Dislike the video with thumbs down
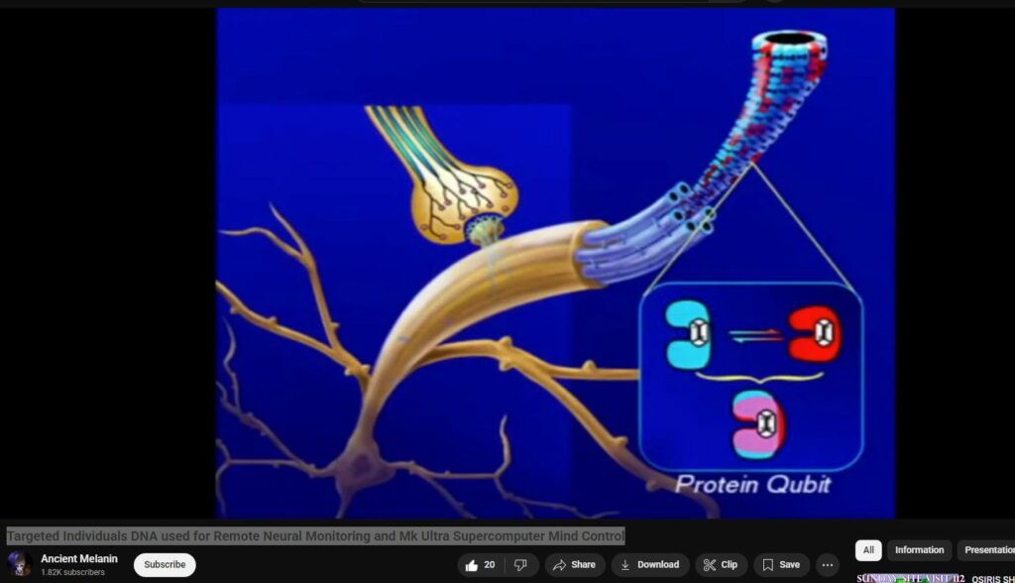 520,565
